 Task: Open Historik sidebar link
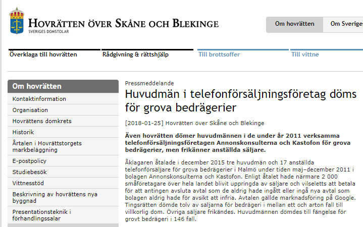[x=63, y=132]
